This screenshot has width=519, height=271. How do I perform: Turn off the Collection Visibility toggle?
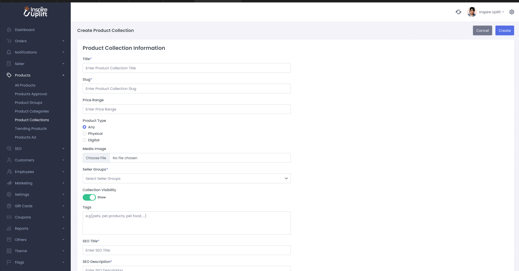point(89,197)
